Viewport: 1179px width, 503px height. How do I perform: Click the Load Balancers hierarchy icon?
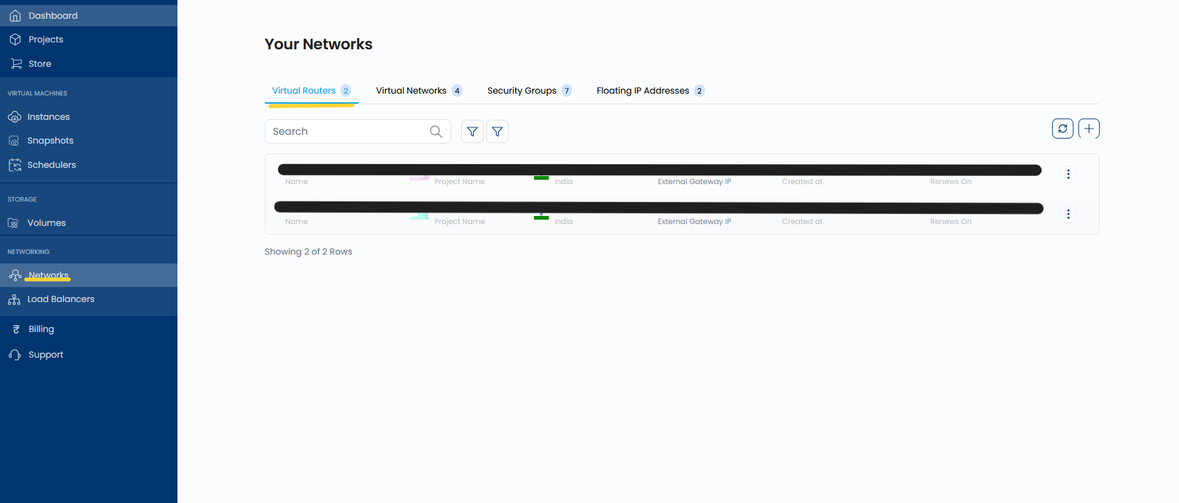click(14, 299)
